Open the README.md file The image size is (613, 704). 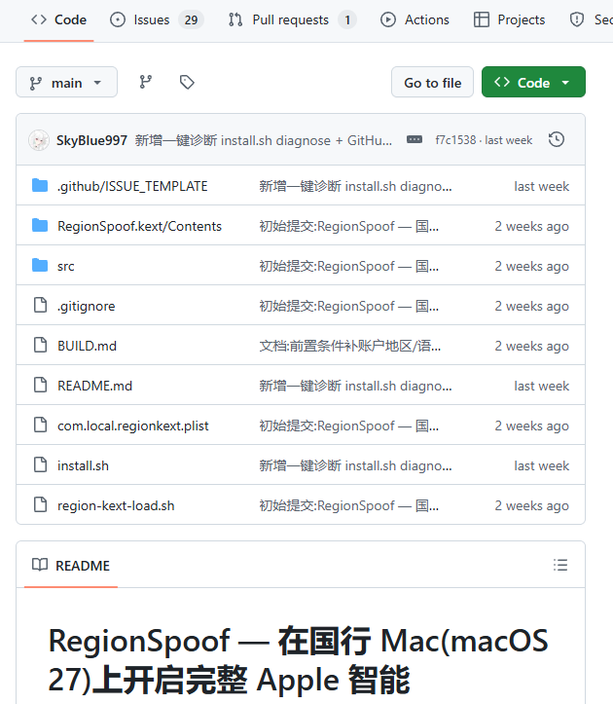(94, 387)
